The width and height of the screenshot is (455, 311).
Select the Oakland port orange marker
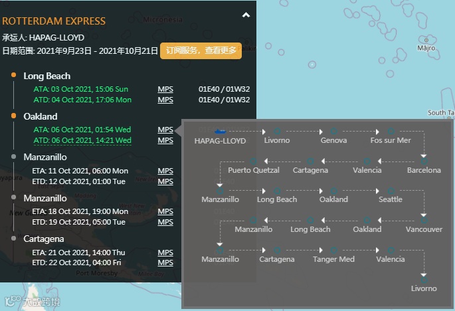click(14, 116)
